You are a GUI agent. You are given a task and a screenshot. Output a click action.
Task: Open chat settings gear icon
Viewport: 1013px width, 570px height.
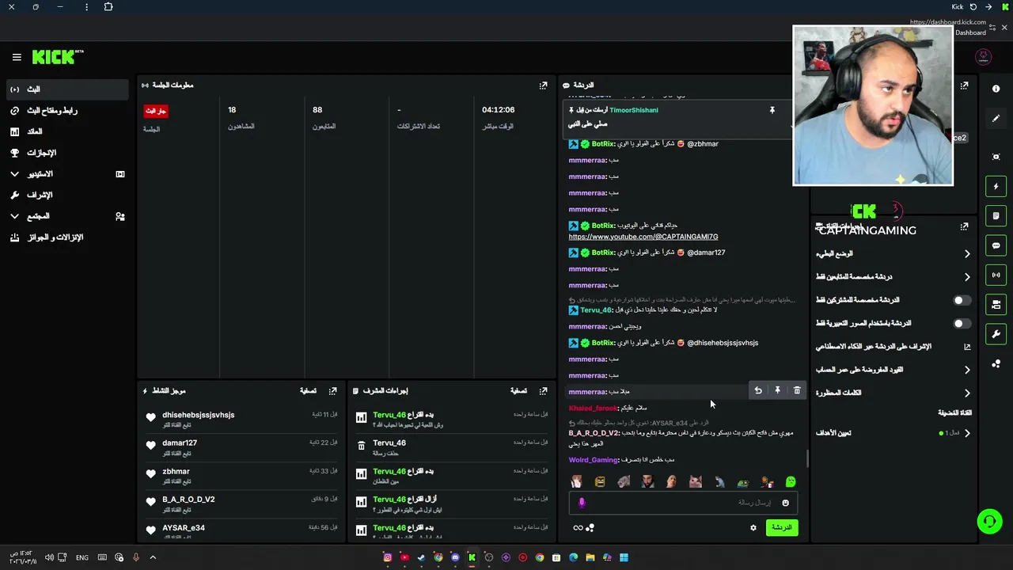click(753, 528)
